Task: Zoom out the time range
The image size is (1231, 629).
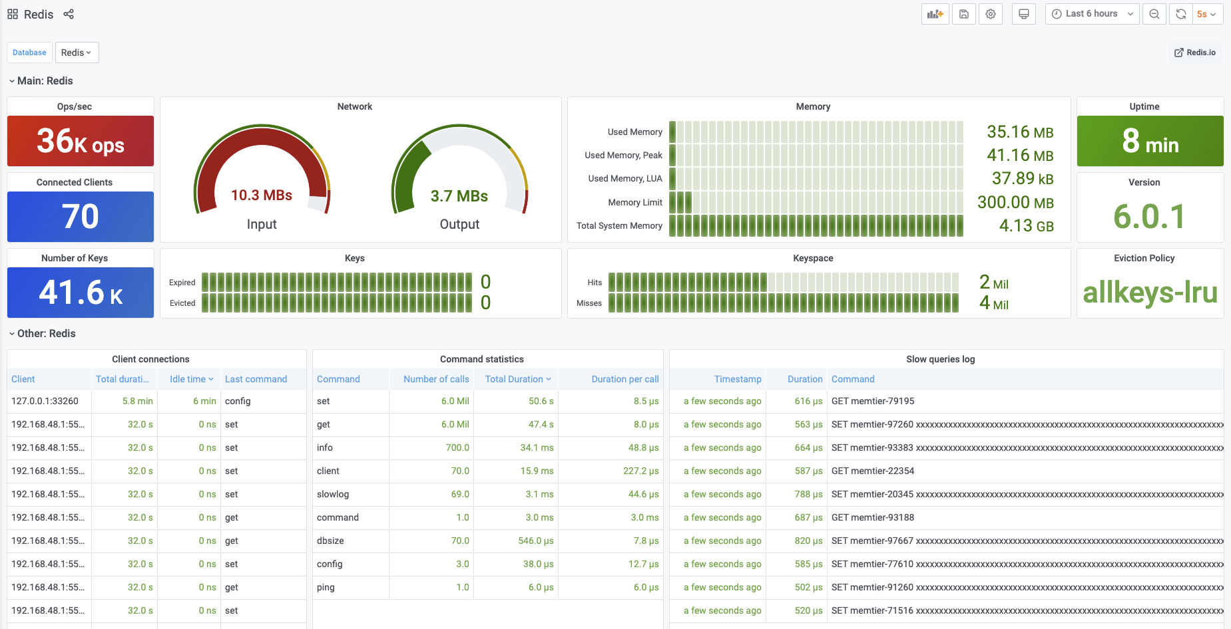Action: coord(1154,14)
